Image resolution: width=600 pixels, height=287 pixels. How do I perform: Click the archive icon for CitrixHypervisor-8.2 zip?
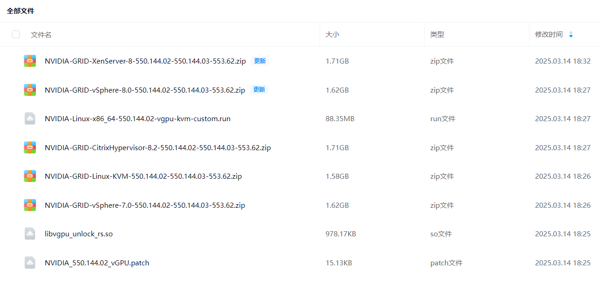(x=30, y=147)
